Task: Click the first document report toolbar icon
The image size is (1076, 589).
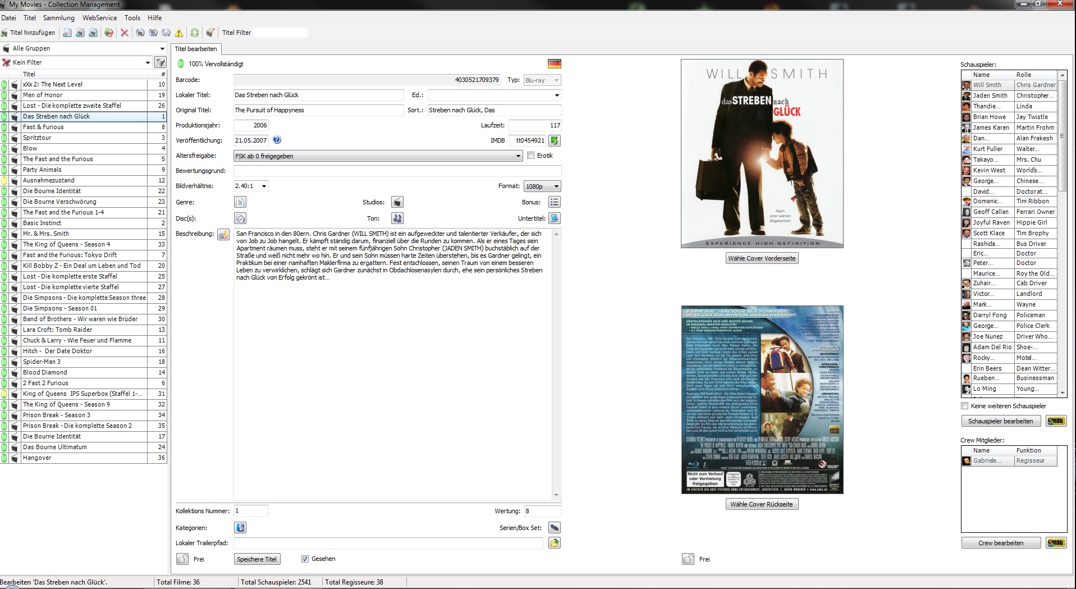Action: 67,33
